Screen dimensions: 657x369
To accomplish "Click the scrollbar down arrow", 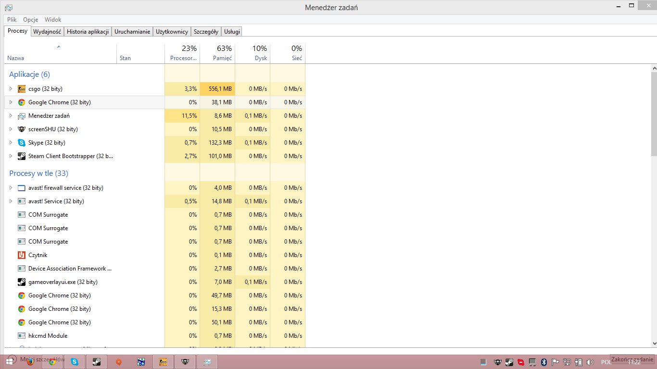I will [654, 344].
